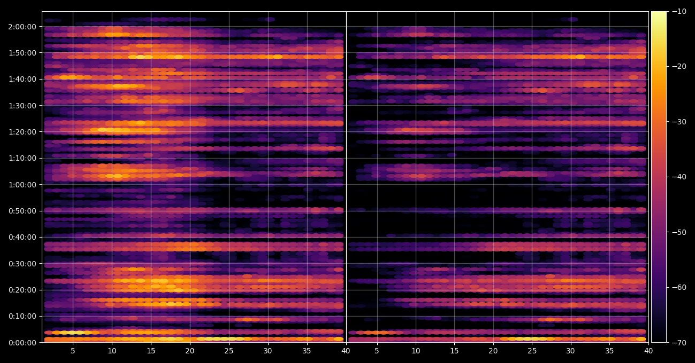
Task: Click the −20 colorbar tick label
Action: click(679, 66)
